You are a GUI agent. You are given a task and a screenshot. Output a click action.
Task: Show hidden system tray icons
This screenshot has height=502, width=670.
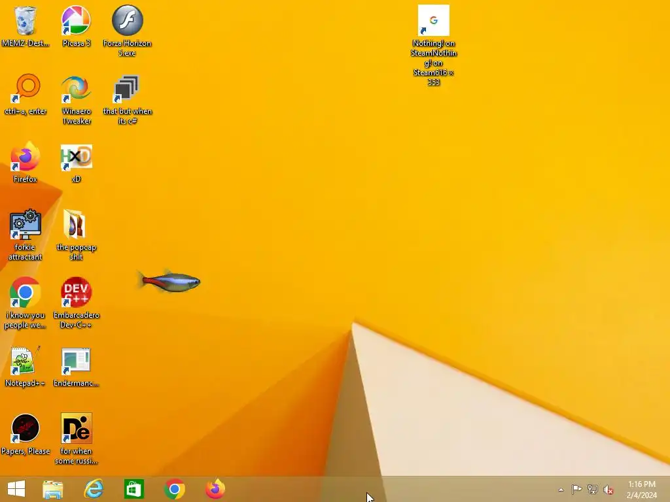click(561, 490)
